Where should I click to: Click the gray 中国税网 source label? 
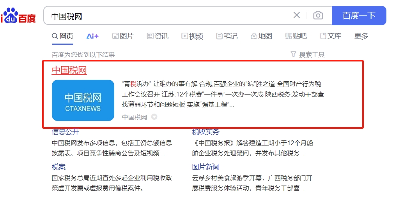point(135,117)
